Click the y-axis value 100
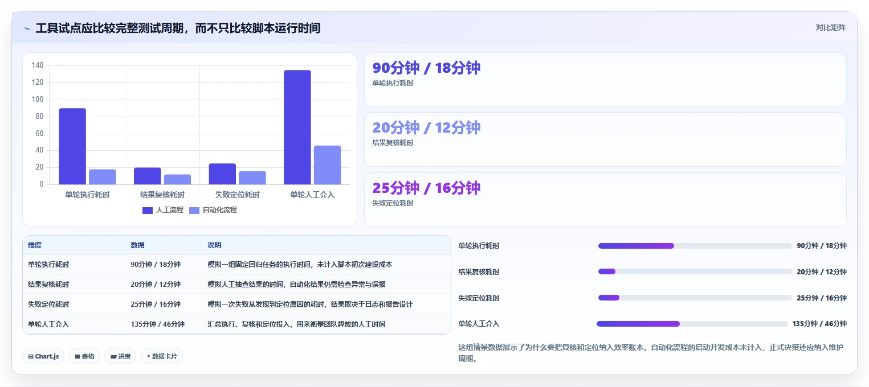869x387 pixels. click(x=38, y=100)
